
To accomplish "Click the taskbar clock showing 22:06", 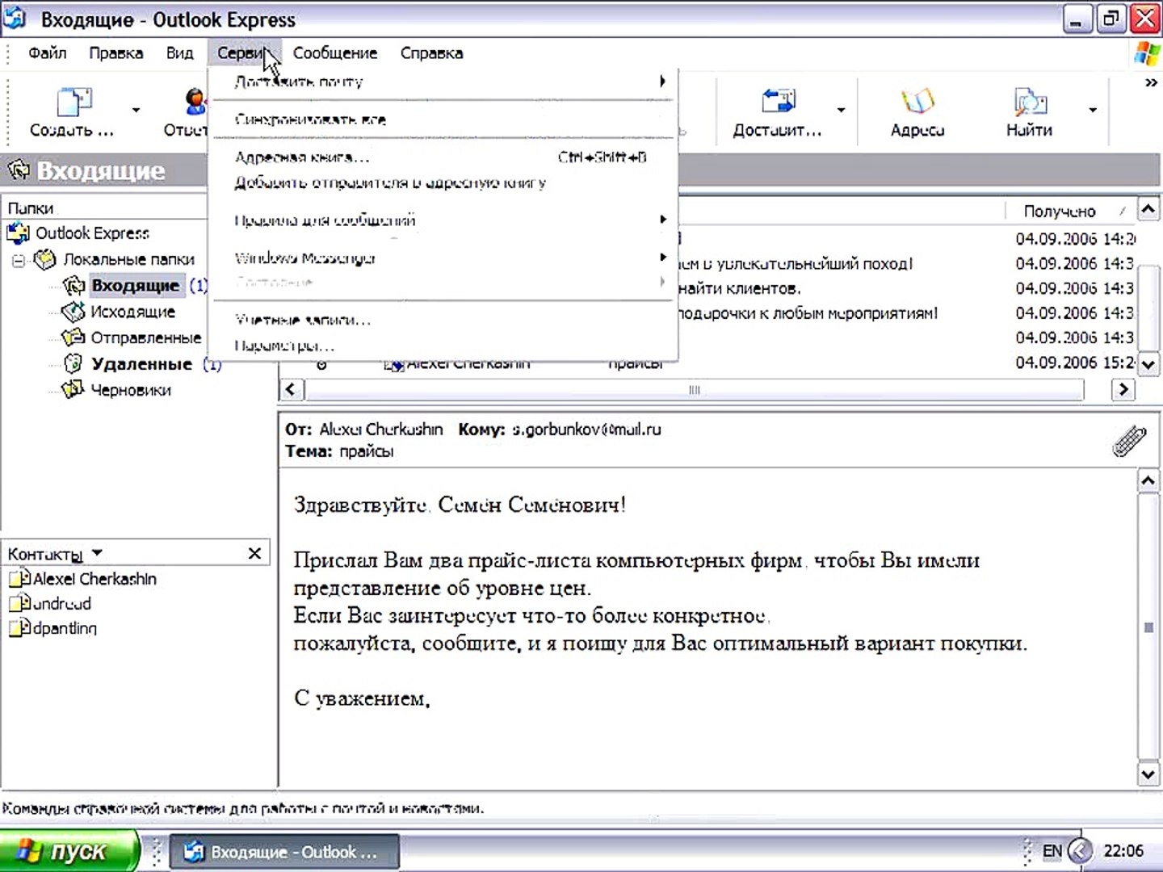I will coord(1123,851).
